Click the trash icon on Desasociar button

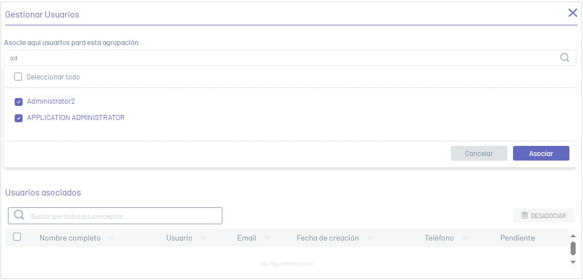coord(525,215)
